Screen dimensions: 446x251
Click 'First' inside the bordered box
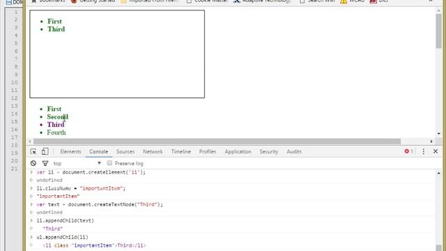(x=54, y=22)
